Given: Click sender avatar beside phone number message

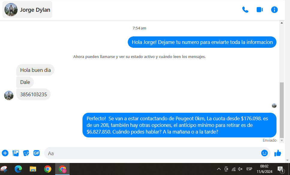Looking at the screenshot, I should tap(9, 96).
